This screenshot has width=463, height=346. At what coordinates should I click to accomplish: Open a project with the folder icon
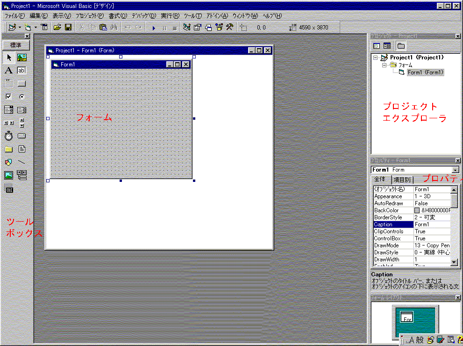tap(57, 28)
